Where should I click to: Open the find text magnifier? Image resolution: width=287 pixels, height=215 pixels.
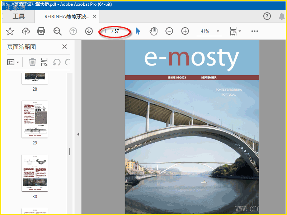coord(57,31)
